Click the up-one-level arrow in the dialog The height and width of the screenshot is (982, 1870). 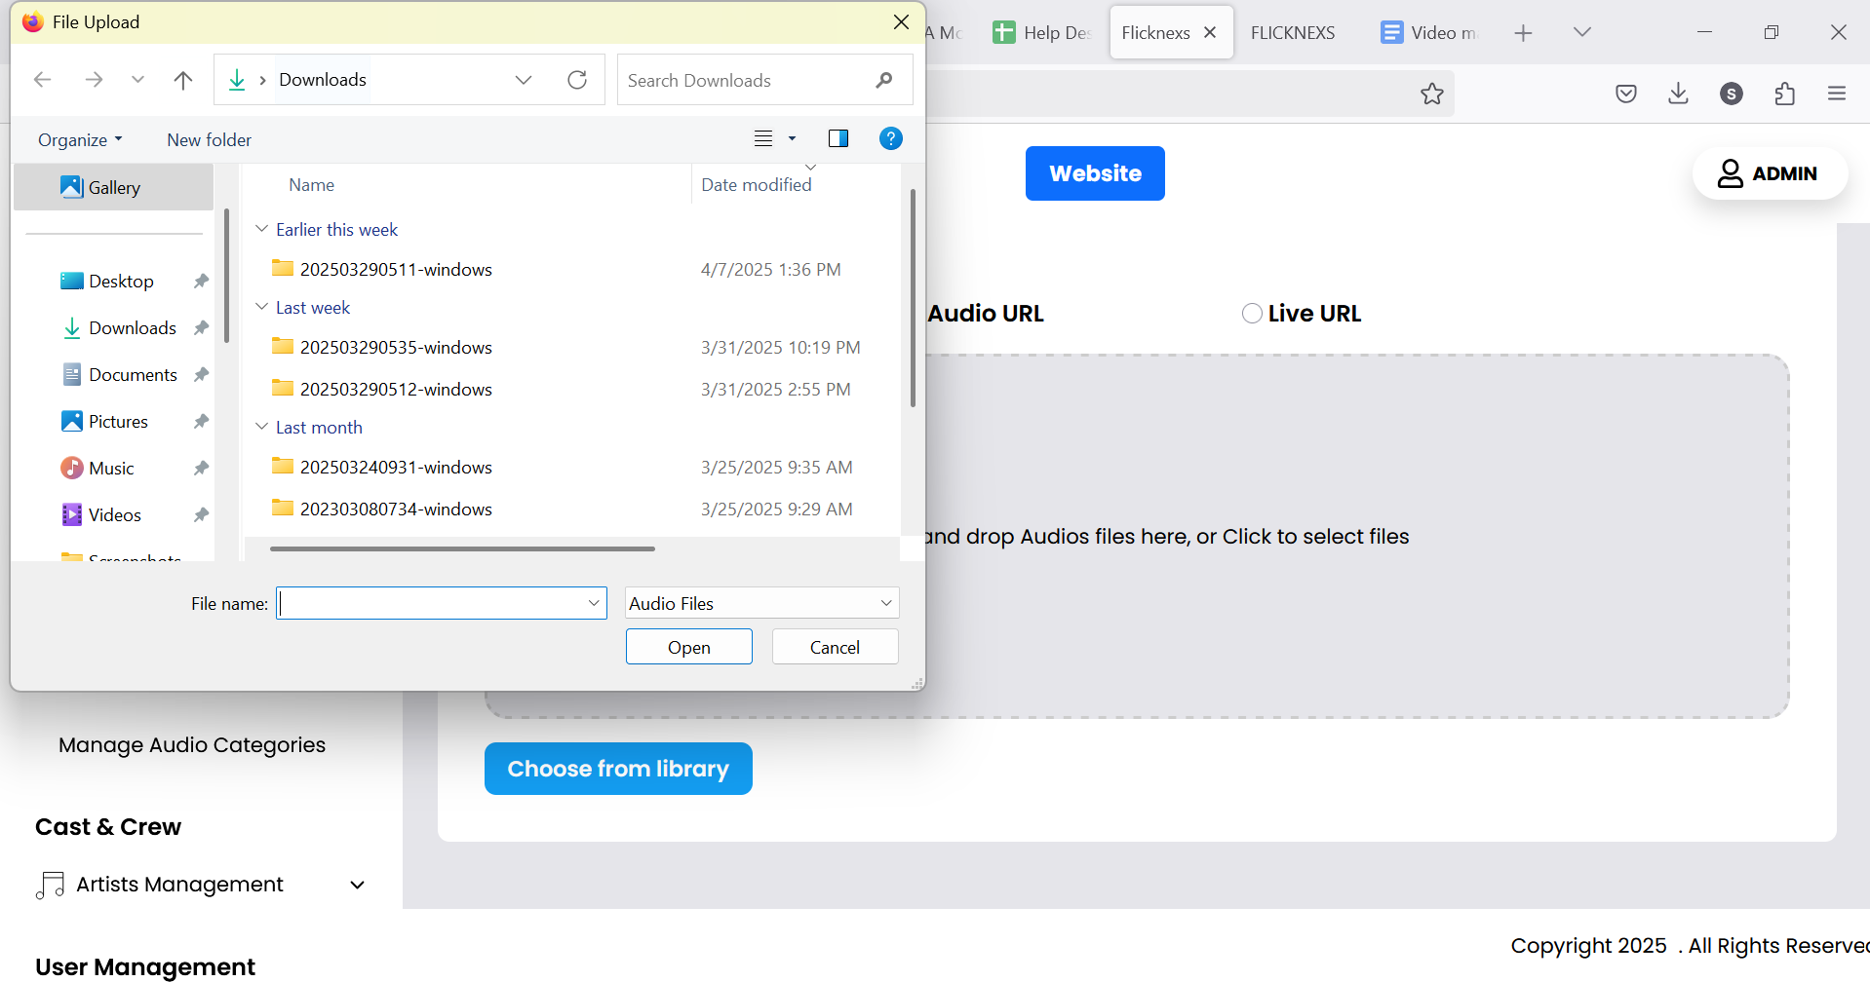point(182,80)
